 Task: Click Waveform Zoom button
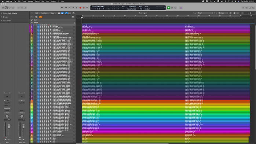[x=231, y=13]
